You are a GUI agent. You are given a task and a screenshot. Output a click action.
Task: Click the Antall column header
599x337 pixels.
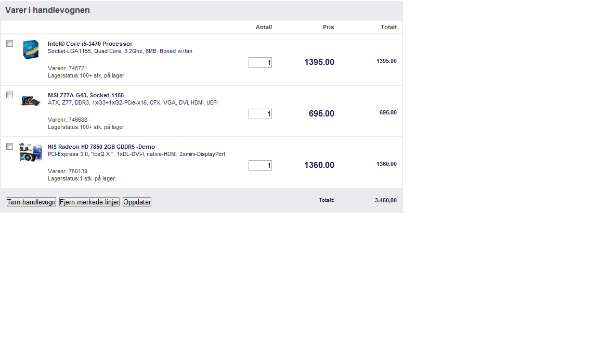tap(264, 27)
